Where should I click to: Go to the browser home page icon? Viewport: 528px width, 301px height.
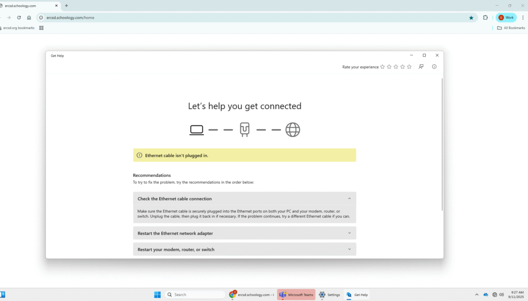(x=29, y=17)
